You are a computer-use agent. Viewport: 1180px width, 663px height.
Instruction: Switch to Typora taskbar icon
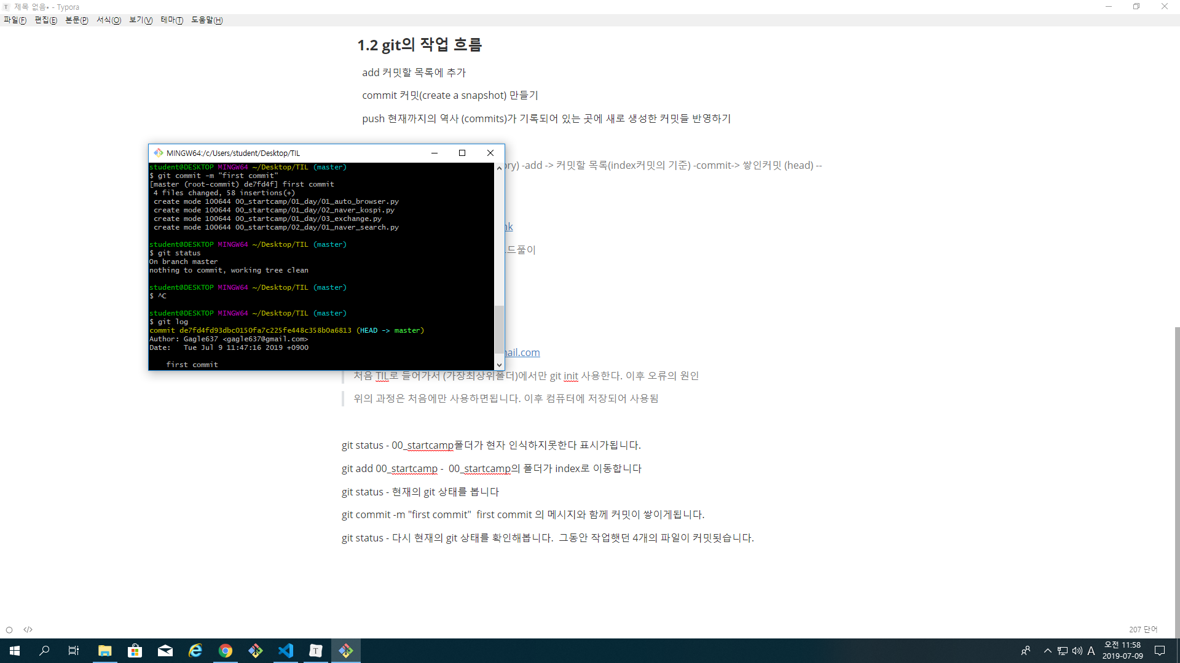point(316,651)
